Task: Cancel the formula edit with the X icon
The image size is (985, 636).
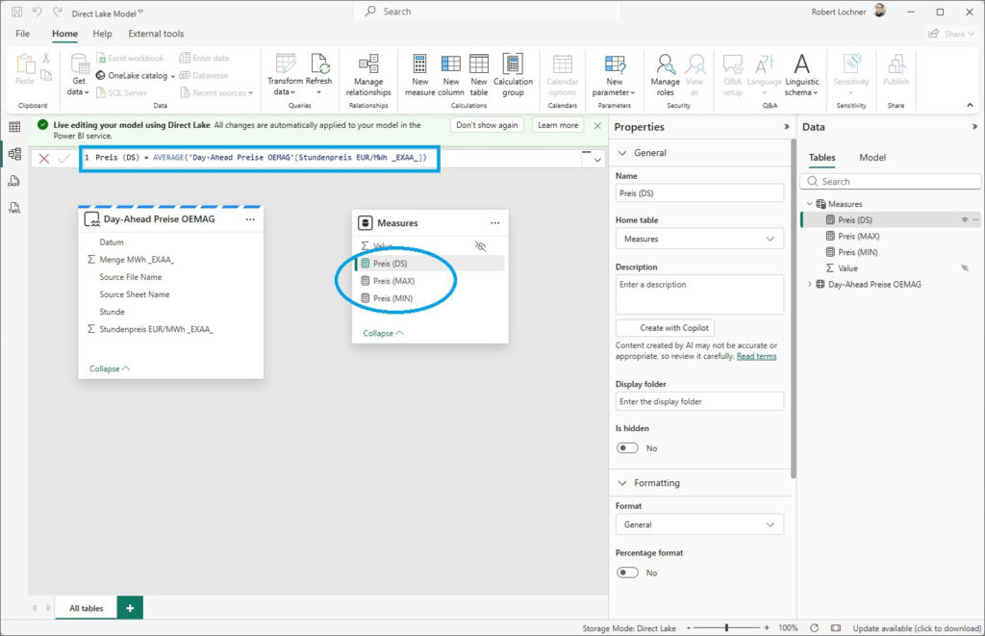Action: (44, 158)
